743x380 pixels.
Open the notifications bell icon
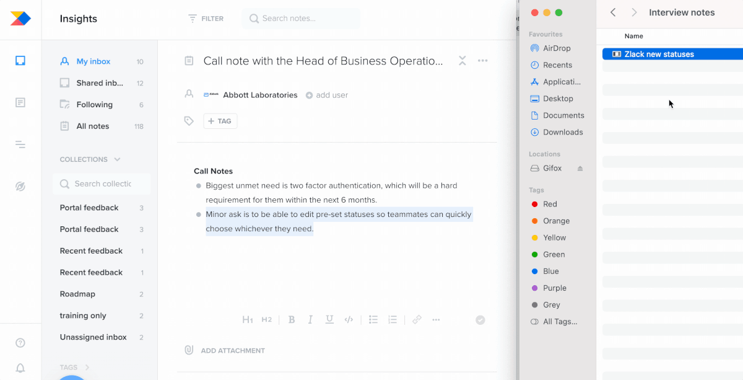pyautogui.click(x=20, y=368)
